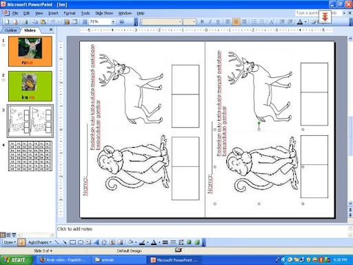Select the Line drawing tool

57,242
